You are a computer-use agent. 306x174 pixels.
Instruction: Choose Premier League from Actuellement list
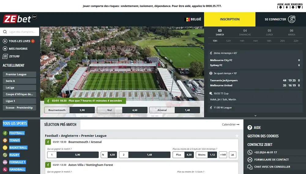(19, 74)
